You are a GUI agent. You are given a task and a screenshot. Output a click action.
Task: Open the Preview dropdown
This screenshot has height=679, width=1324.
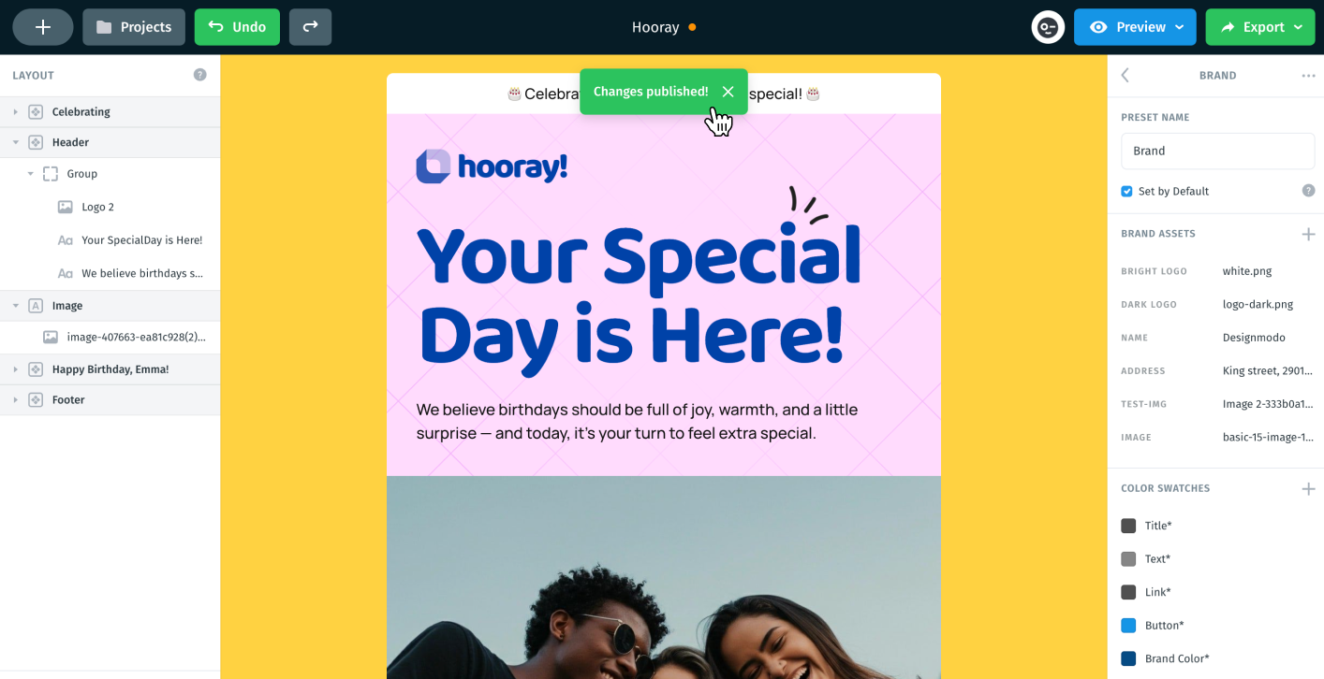click(x=1135, y=27)
